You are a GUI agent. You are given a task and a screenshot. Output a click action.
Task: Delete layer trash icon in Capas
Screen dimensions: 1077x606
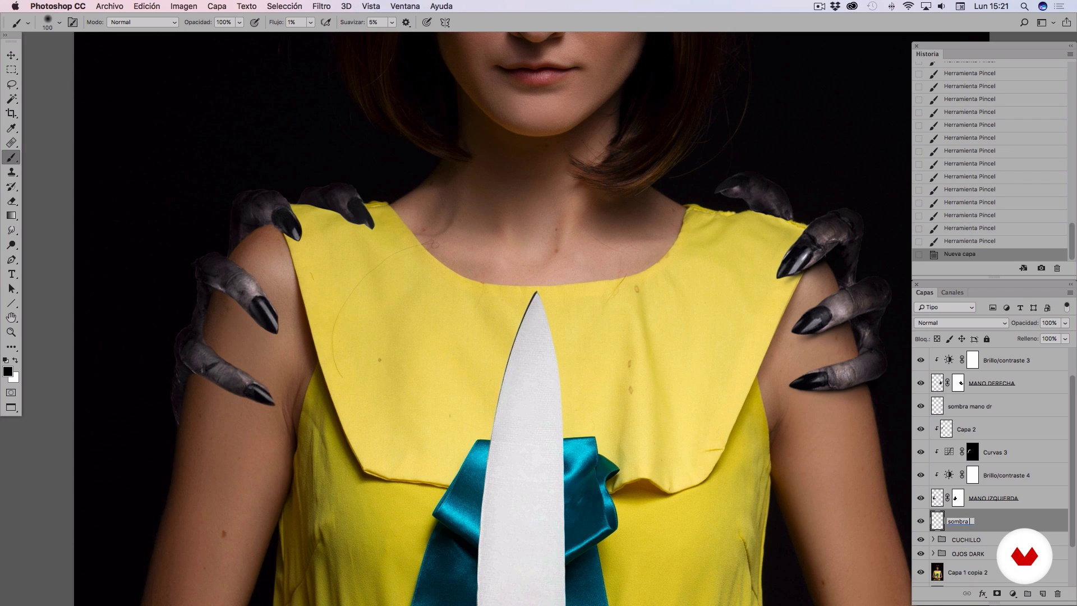pyautogui.click(x=1058, y=594)
